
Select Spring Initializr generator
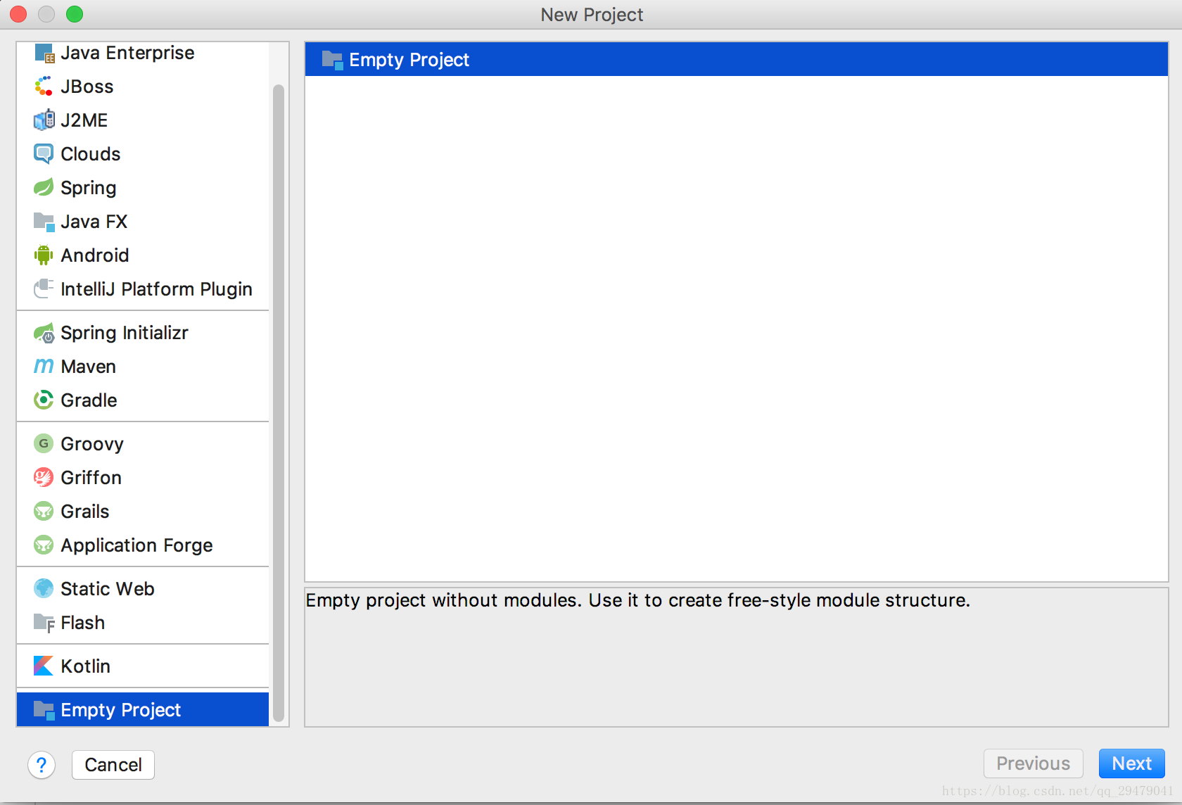pyautogui.click(x=143, y=333)
